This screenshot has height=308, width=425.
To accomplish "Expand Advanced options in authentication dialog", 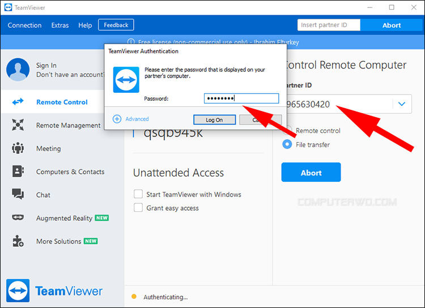I will coord(137,119).
